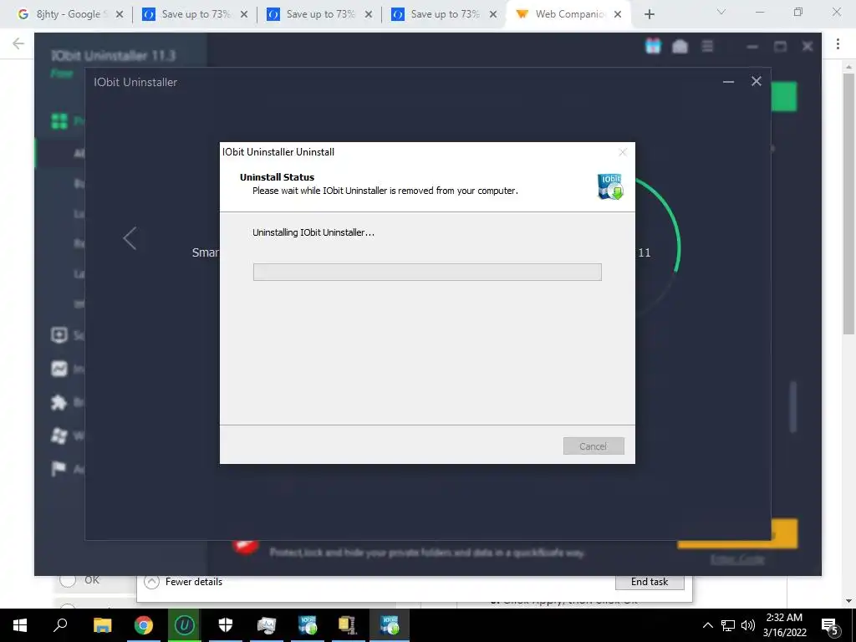Open the green IObit Uninstaller taskbar icon

[184, 625]
